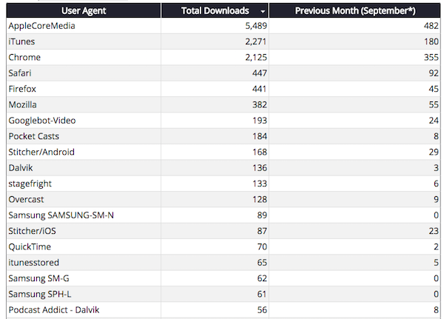
Task: Select the Podcast Addict - Dalvik row
Action: (x=55, y=309)
